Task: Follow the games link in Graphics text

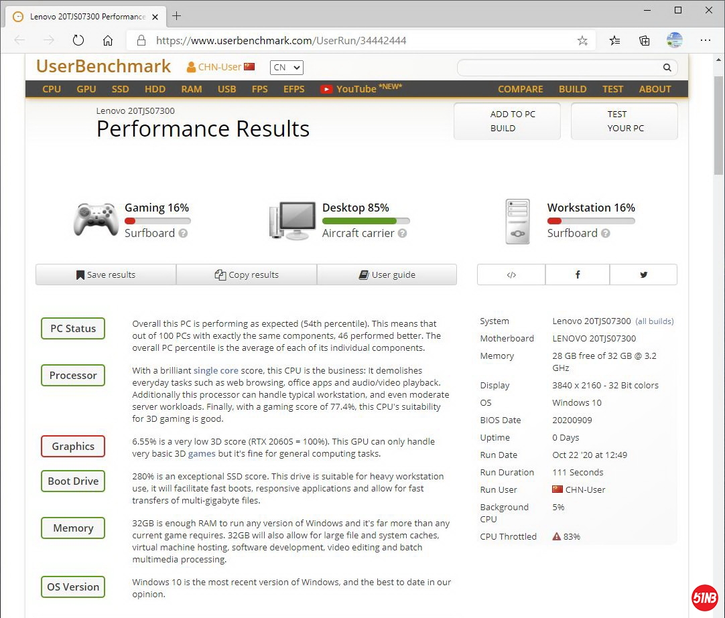Action: click(x=202, y=453)
